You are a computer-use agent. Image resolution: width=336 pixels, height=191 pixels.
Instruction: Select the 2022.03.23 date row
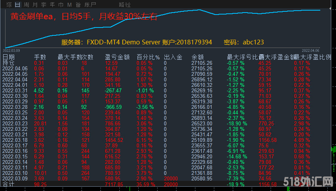[x=15, y=124]
